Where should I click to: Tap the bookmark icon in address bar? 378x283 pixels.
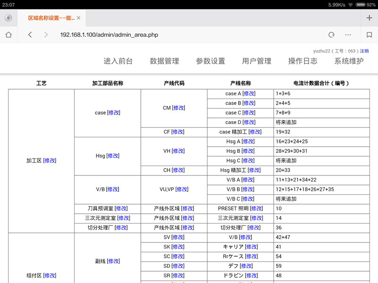click(369, 34)
